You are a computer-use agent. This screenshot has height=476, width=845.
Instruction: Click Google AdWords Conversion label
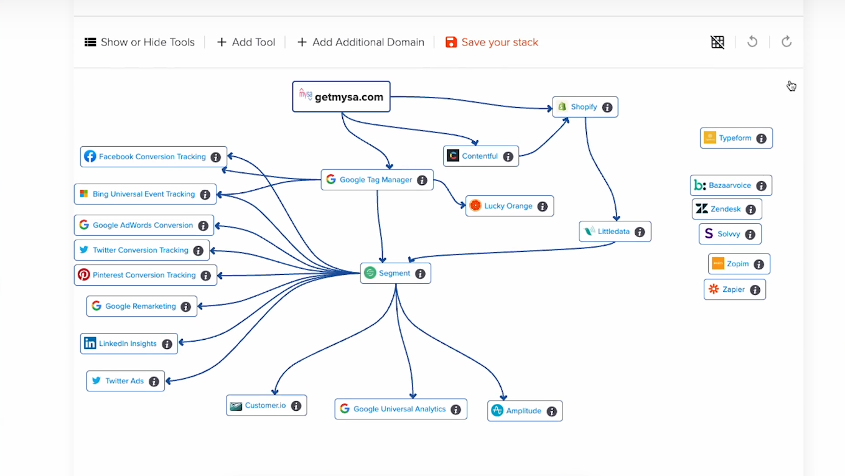tap(143, 225)
